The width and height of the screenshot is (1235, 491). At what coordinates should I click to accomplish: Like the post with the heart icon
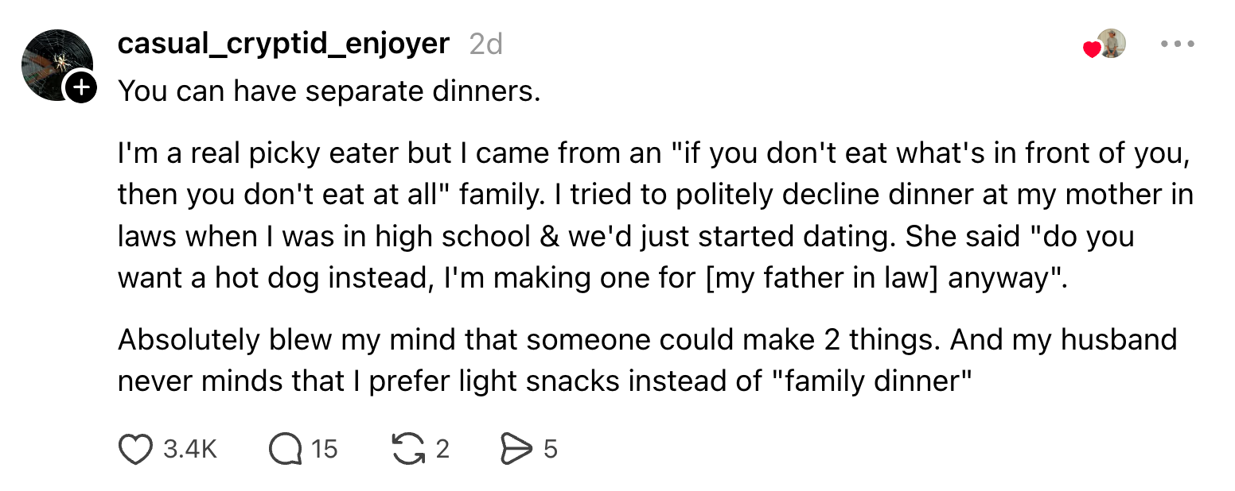coord(135,450)
